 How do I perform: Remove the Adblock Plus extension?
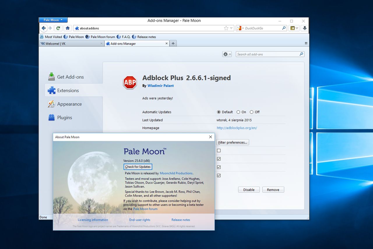pos(273,190)
